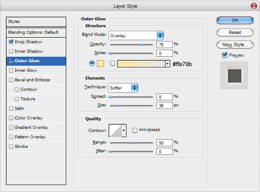
Task: Open the glow contour picker thumbnail
Action: click(115, 131)
